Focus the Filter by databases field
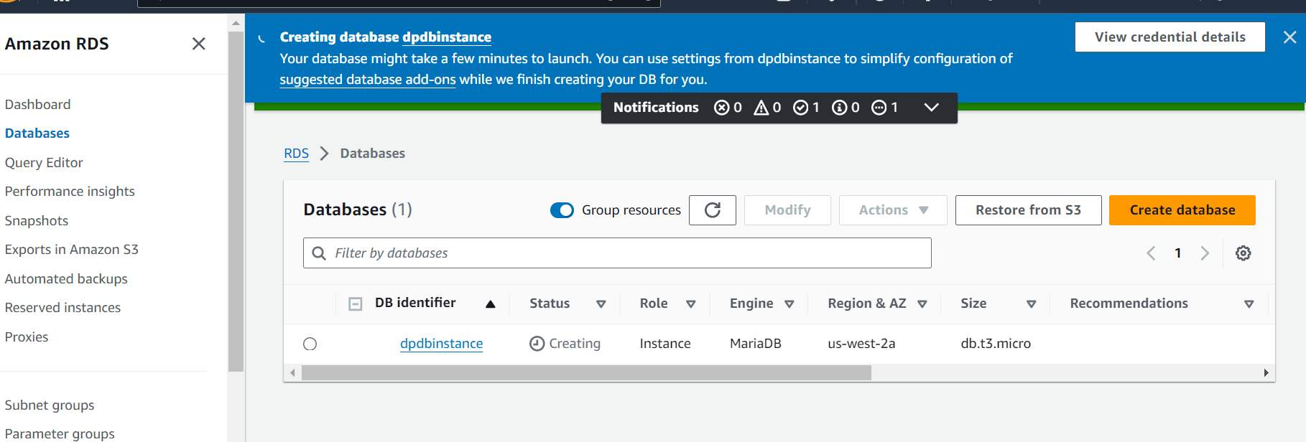The image size is (1306, 442). pyautogui.click(x=618, y=253)
